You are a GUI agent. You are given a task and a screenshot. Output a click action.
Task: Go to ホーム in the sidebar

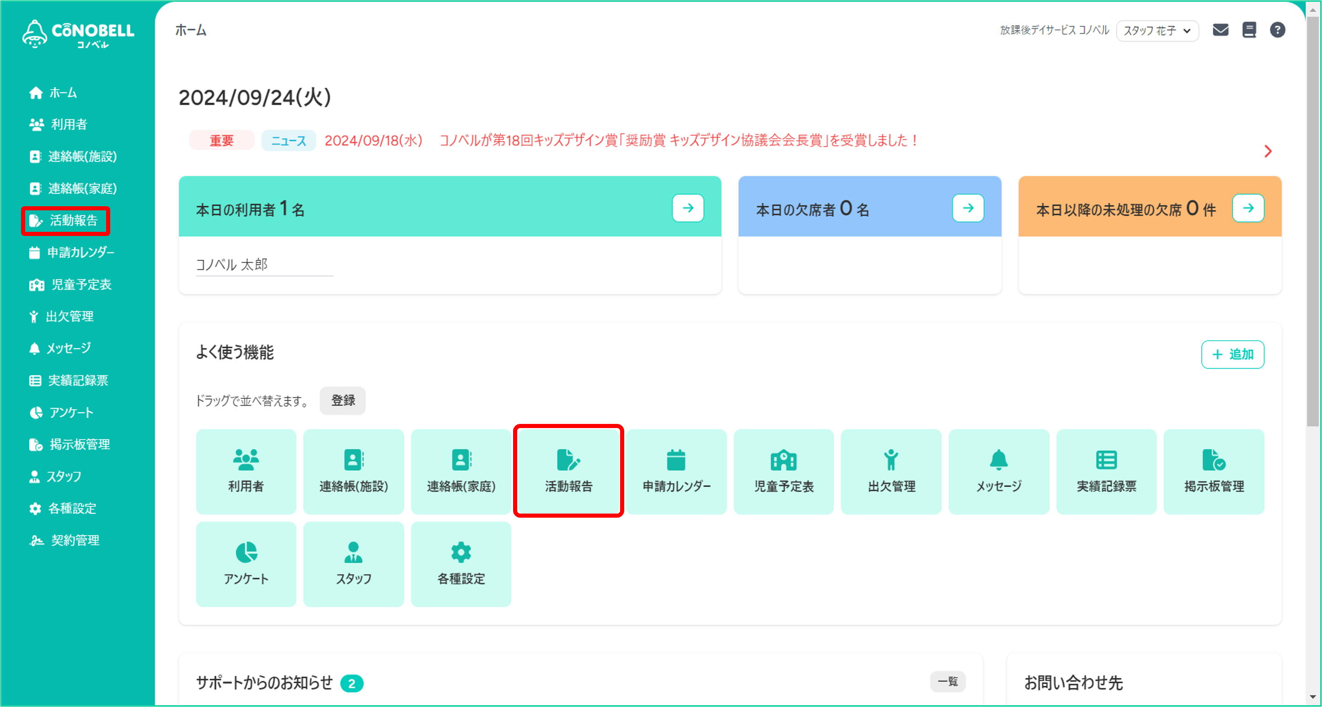(x=53, y=93)
